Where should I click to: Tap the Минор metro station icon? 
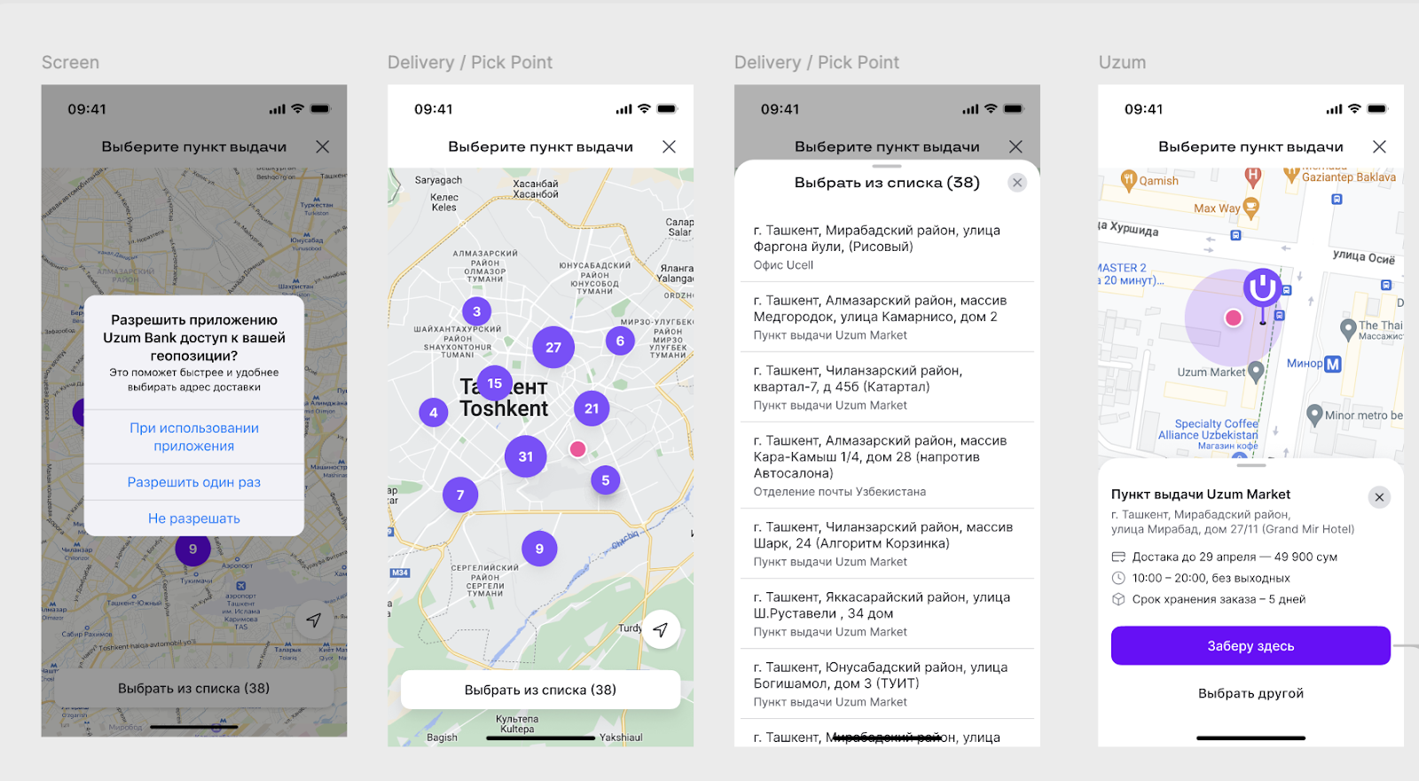click(1333, 364)
